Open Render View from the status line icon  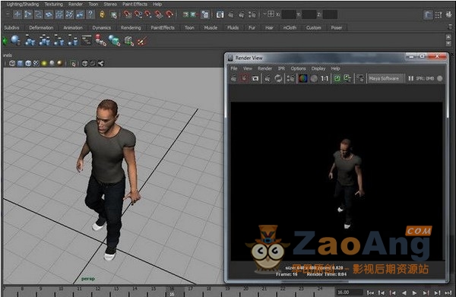[x=220, y=14]
